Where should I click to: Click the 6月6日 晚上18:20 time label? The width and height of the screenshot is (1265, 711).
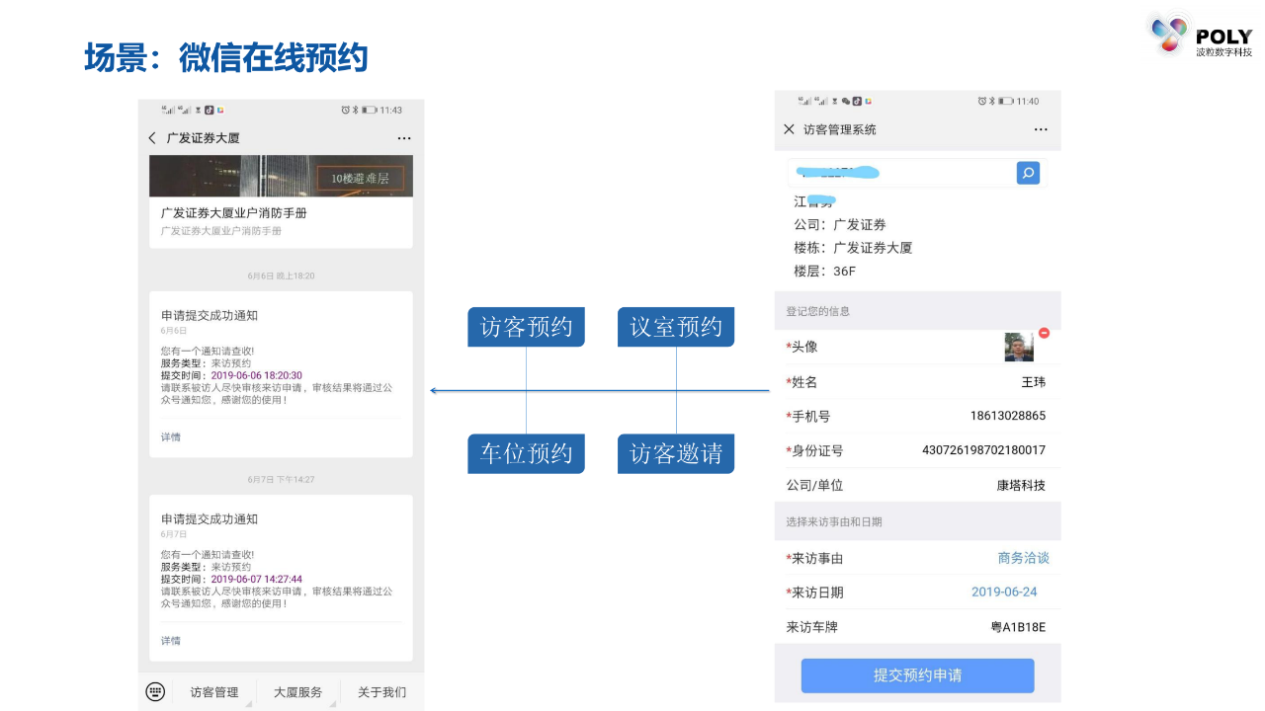[x=281, y=276]
